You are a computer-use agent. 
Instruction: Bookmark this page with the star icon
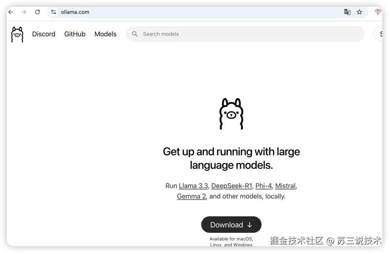(x=359, y=12)
